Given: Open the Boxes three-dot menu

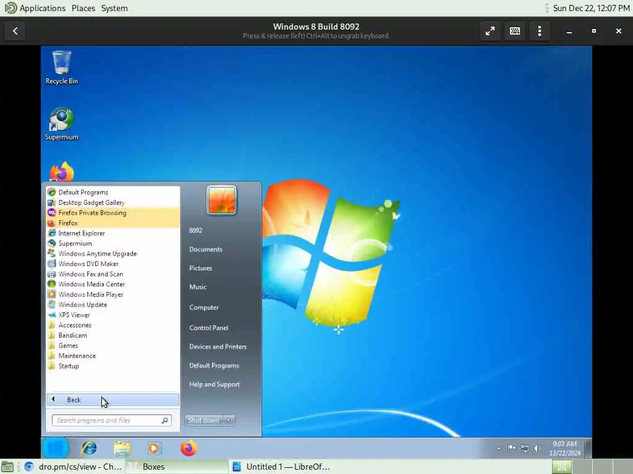Looking at the screenshot, I should pos(540,31).
